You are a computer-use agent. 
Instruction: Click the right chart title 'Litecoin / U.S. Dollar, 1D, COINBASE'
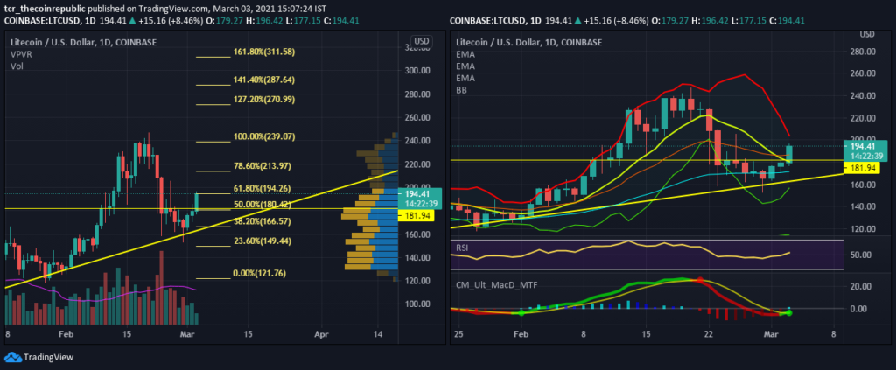528,42
